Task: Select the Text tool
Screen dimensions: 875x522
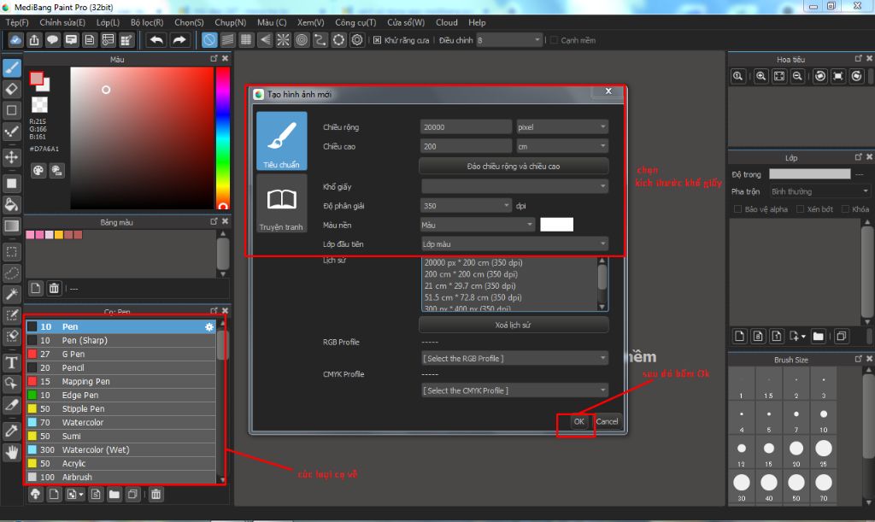Action: point(12,362)
